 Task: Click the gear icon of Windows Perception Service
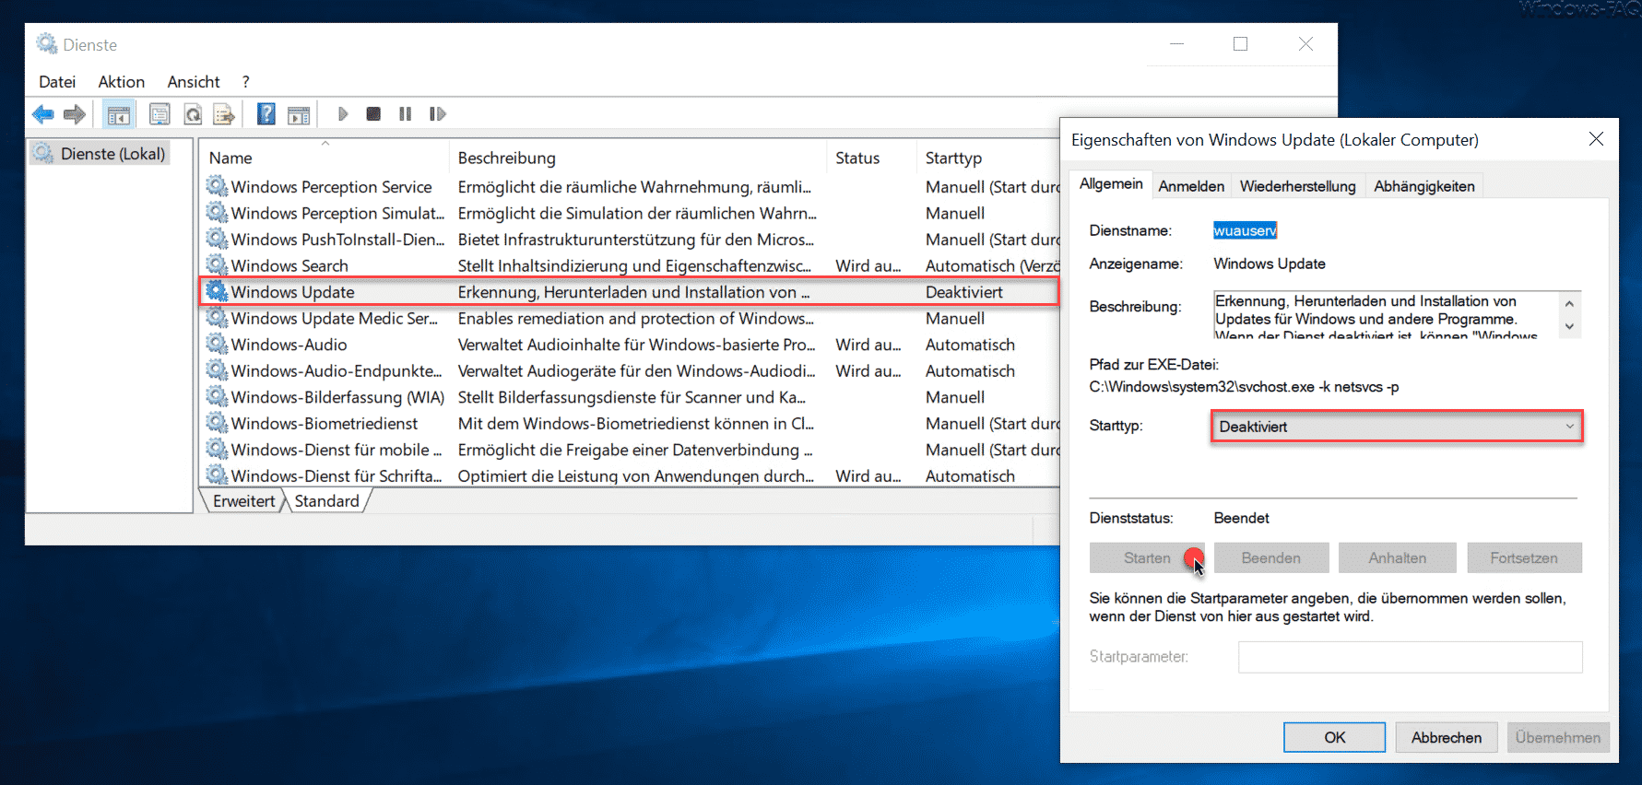[217, 186]
